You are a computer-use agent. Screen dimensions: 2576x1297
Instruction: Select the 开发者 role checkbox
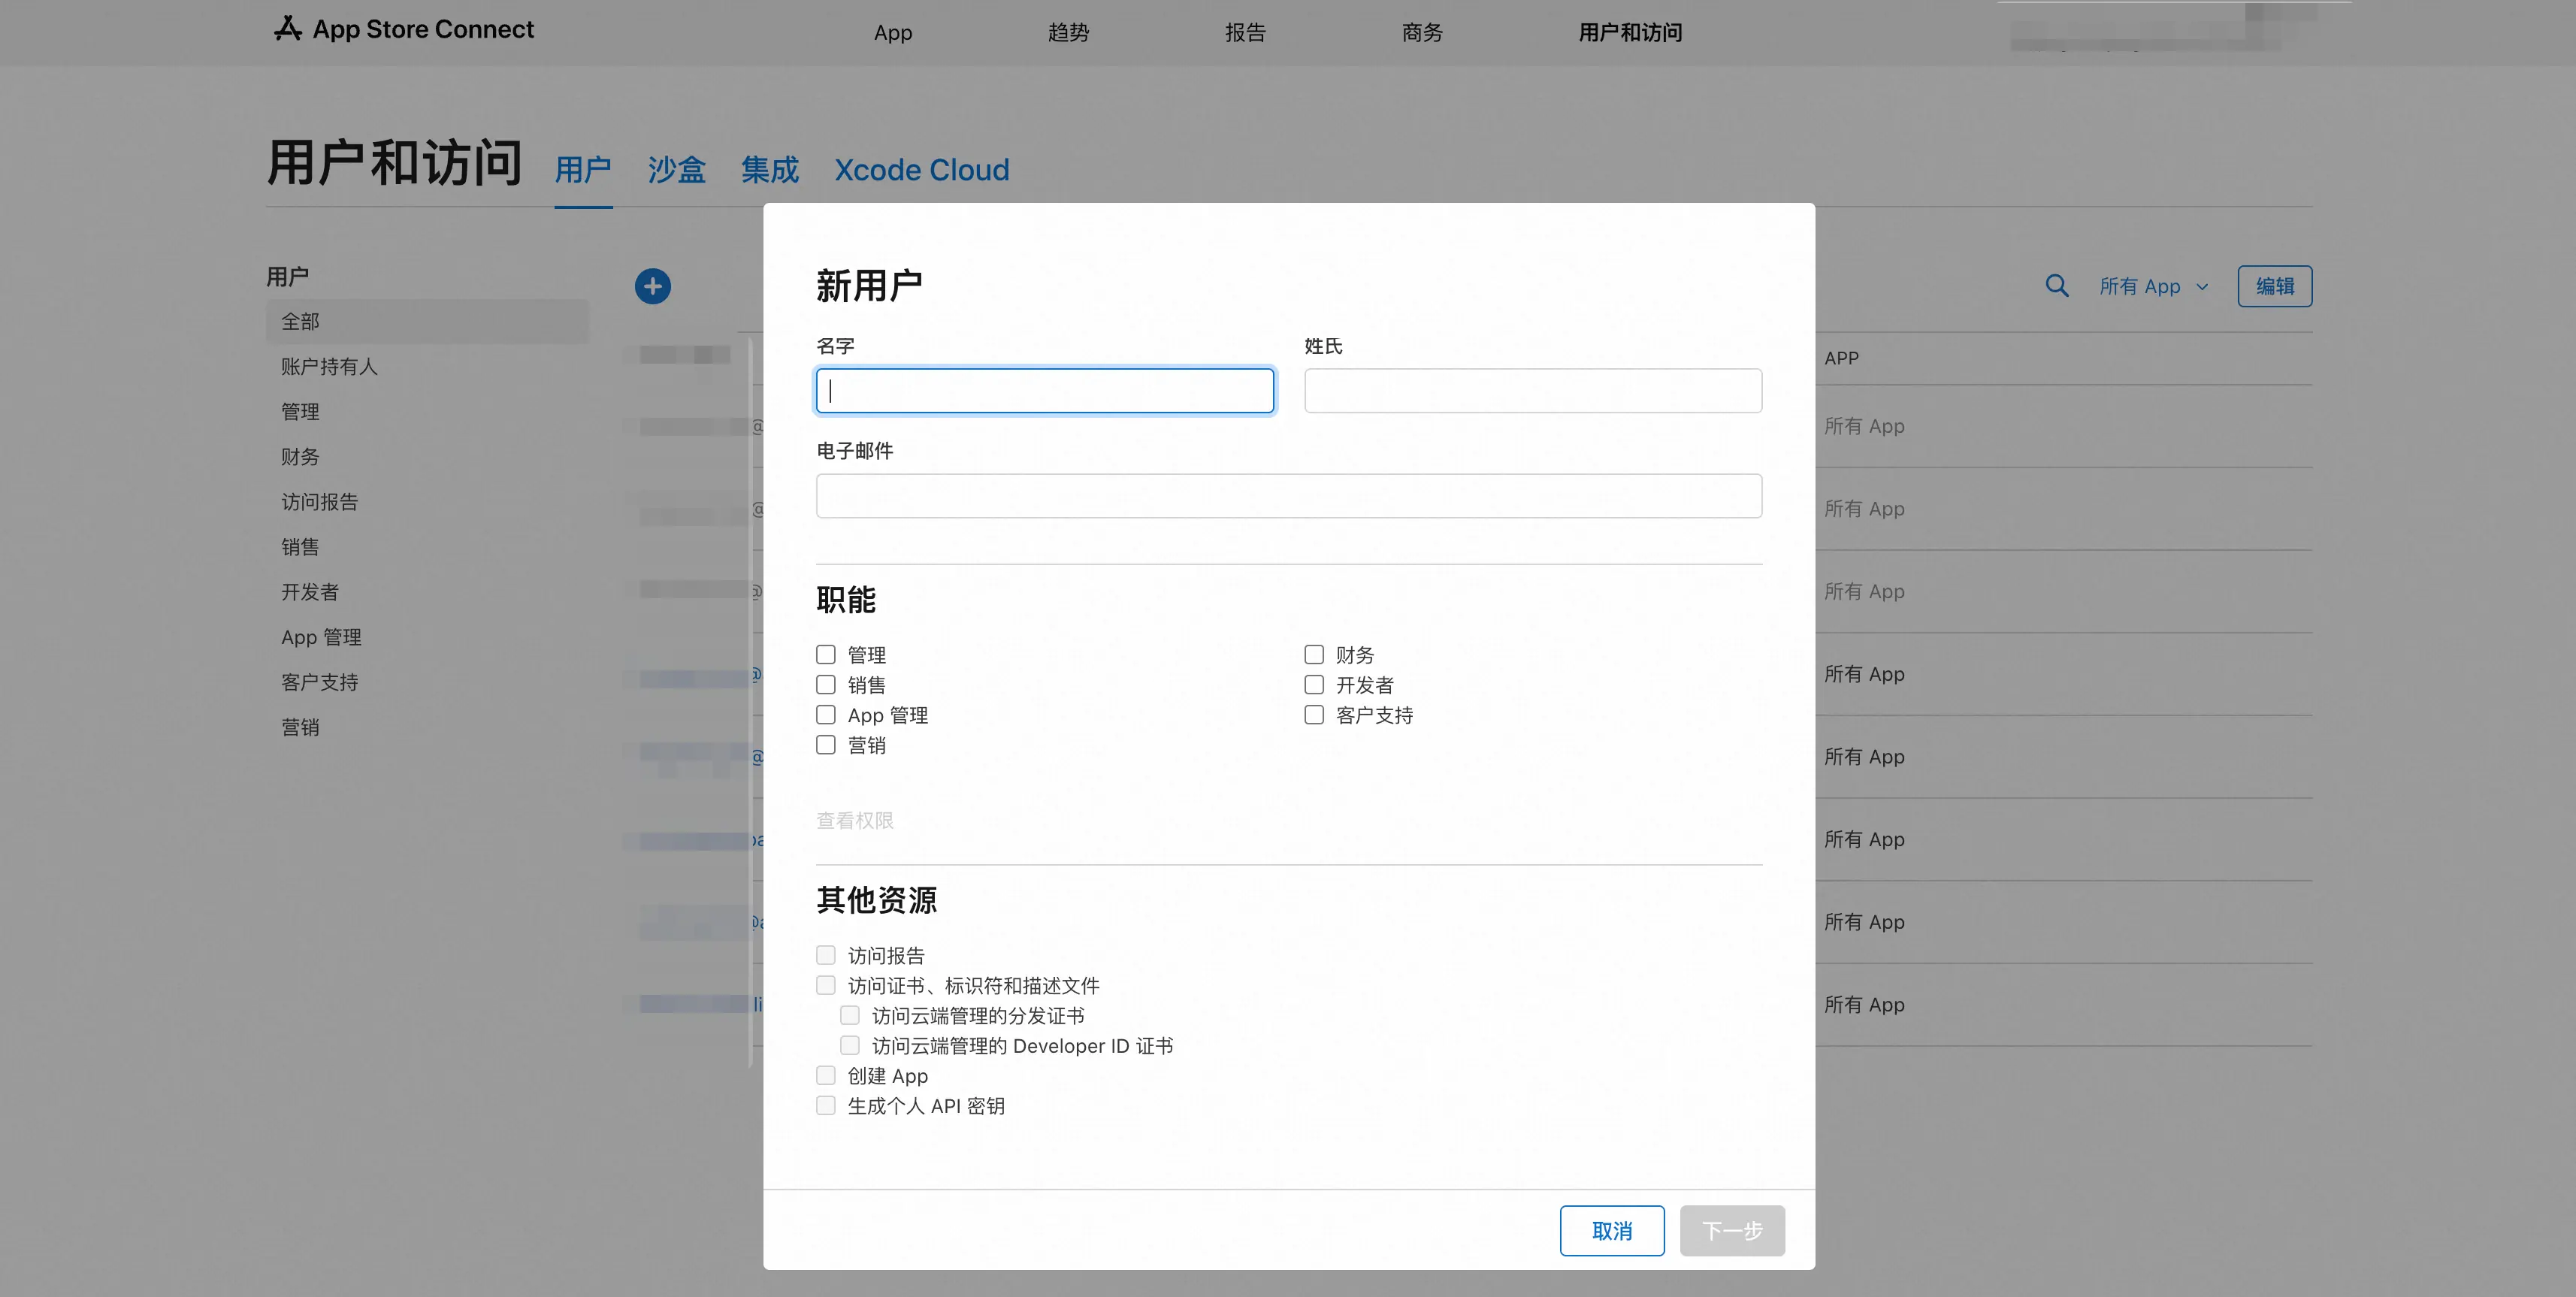coord(1314,685)
